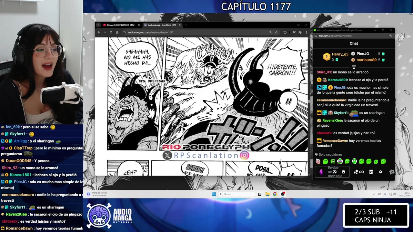This screenshot has width=413, height=232.
Task: Reload the AudioManga chapter page
Action: pyautogui.click(x=111, y=32)
